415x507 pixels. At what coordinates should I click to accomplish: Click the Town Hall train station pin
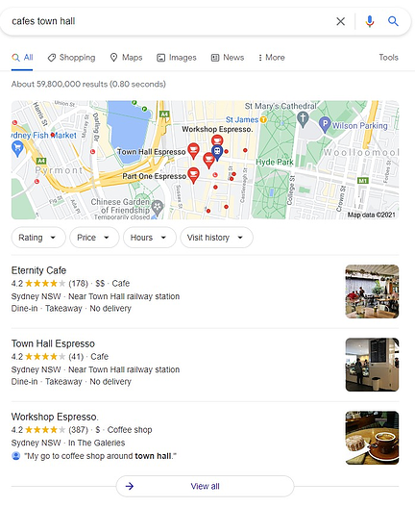pyautogui.click(x=217, y=152)
